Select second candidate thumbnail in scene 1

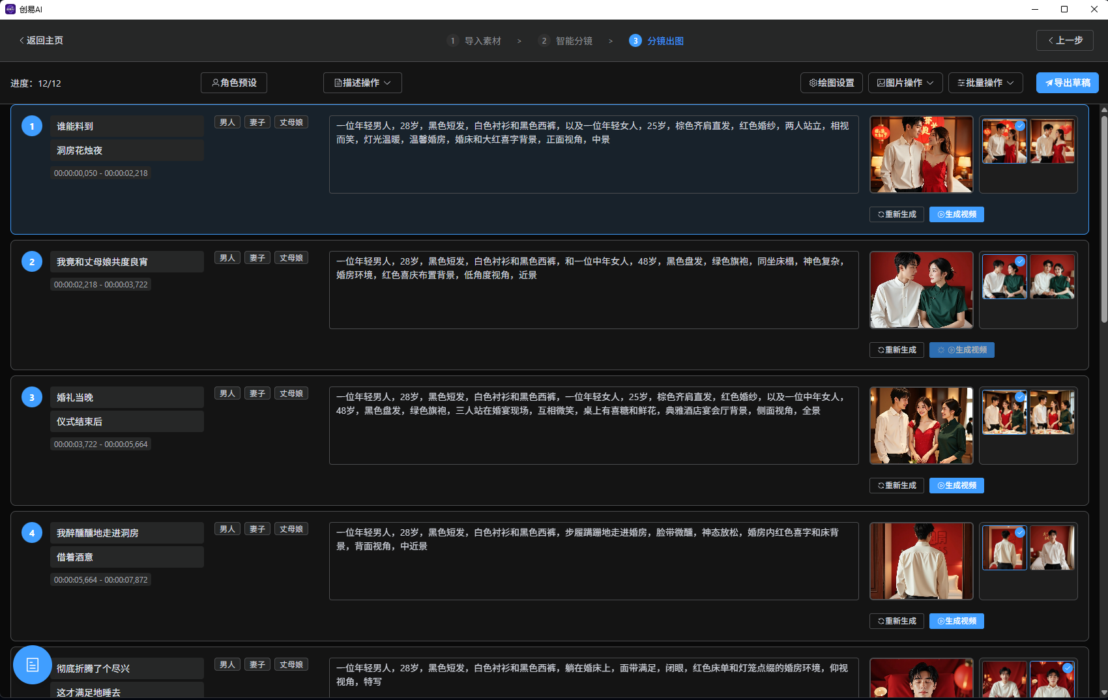[1052, 141]
